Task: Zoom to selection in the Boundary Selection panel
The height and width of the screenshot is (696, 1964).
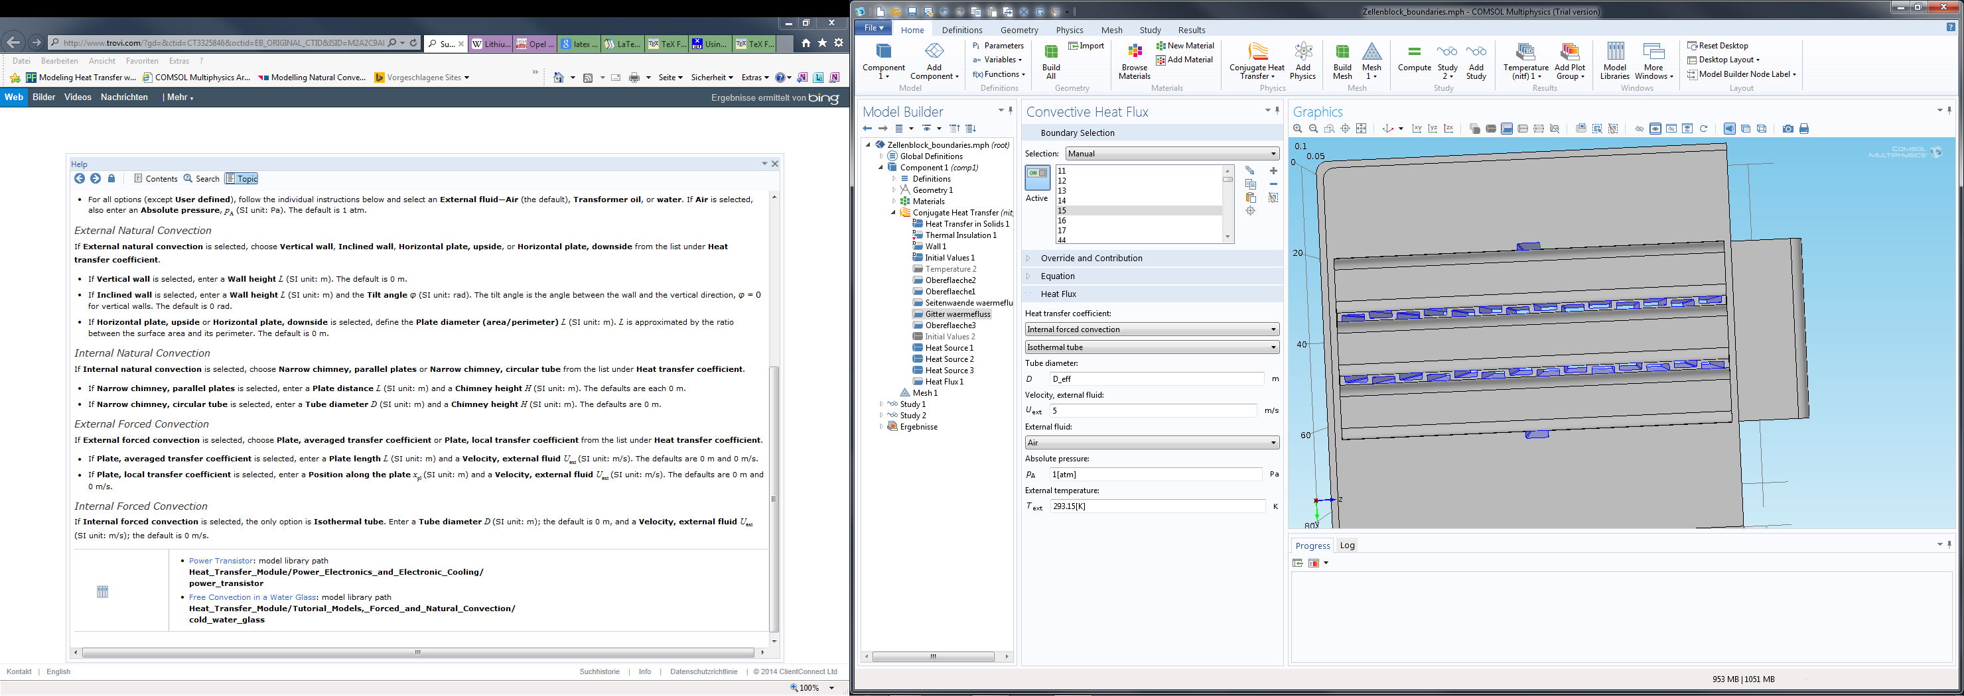Action: click(1250, 211)
